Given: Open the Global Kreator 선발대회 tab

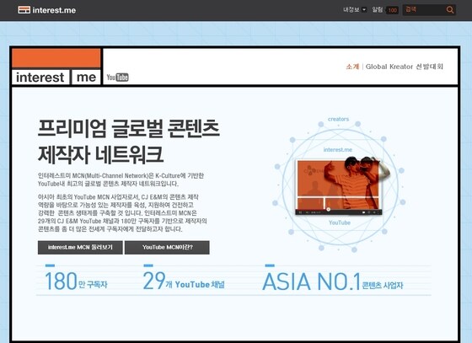Looking at the screenshot, I should (x=405, y=67).
